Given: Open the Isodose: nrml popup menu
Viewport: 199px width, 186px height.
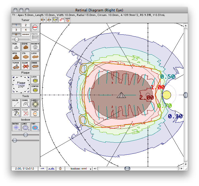Looking at the screenshot, I should 79,169.
